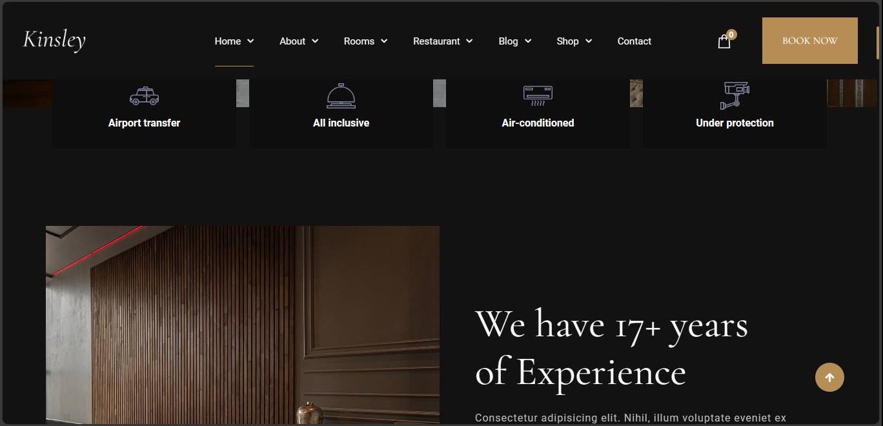Click the scroll-to-top arrow button

(x=829, y=377)
